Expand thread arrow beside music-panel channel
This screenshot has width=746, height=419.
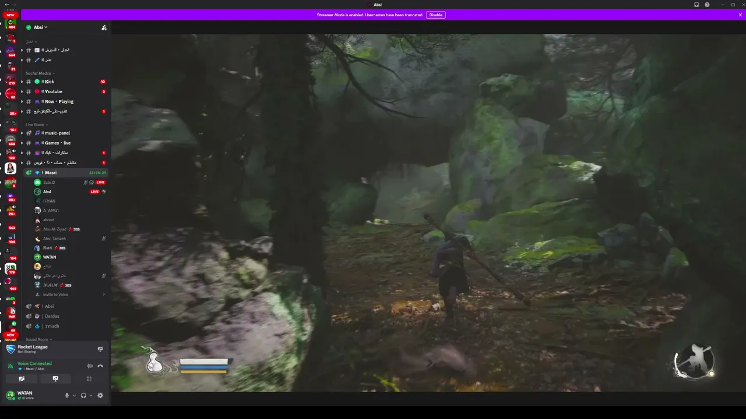pos(22,133)
